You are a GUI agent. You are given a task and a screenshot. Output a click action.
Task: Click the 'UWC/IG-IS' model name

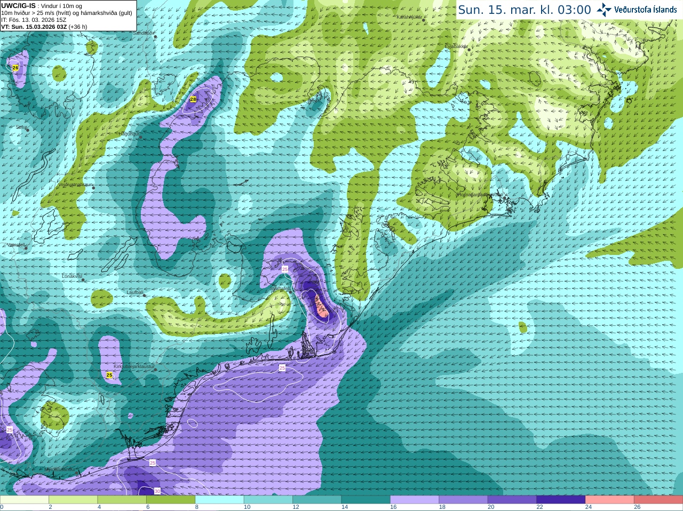[x=18, y=6]
